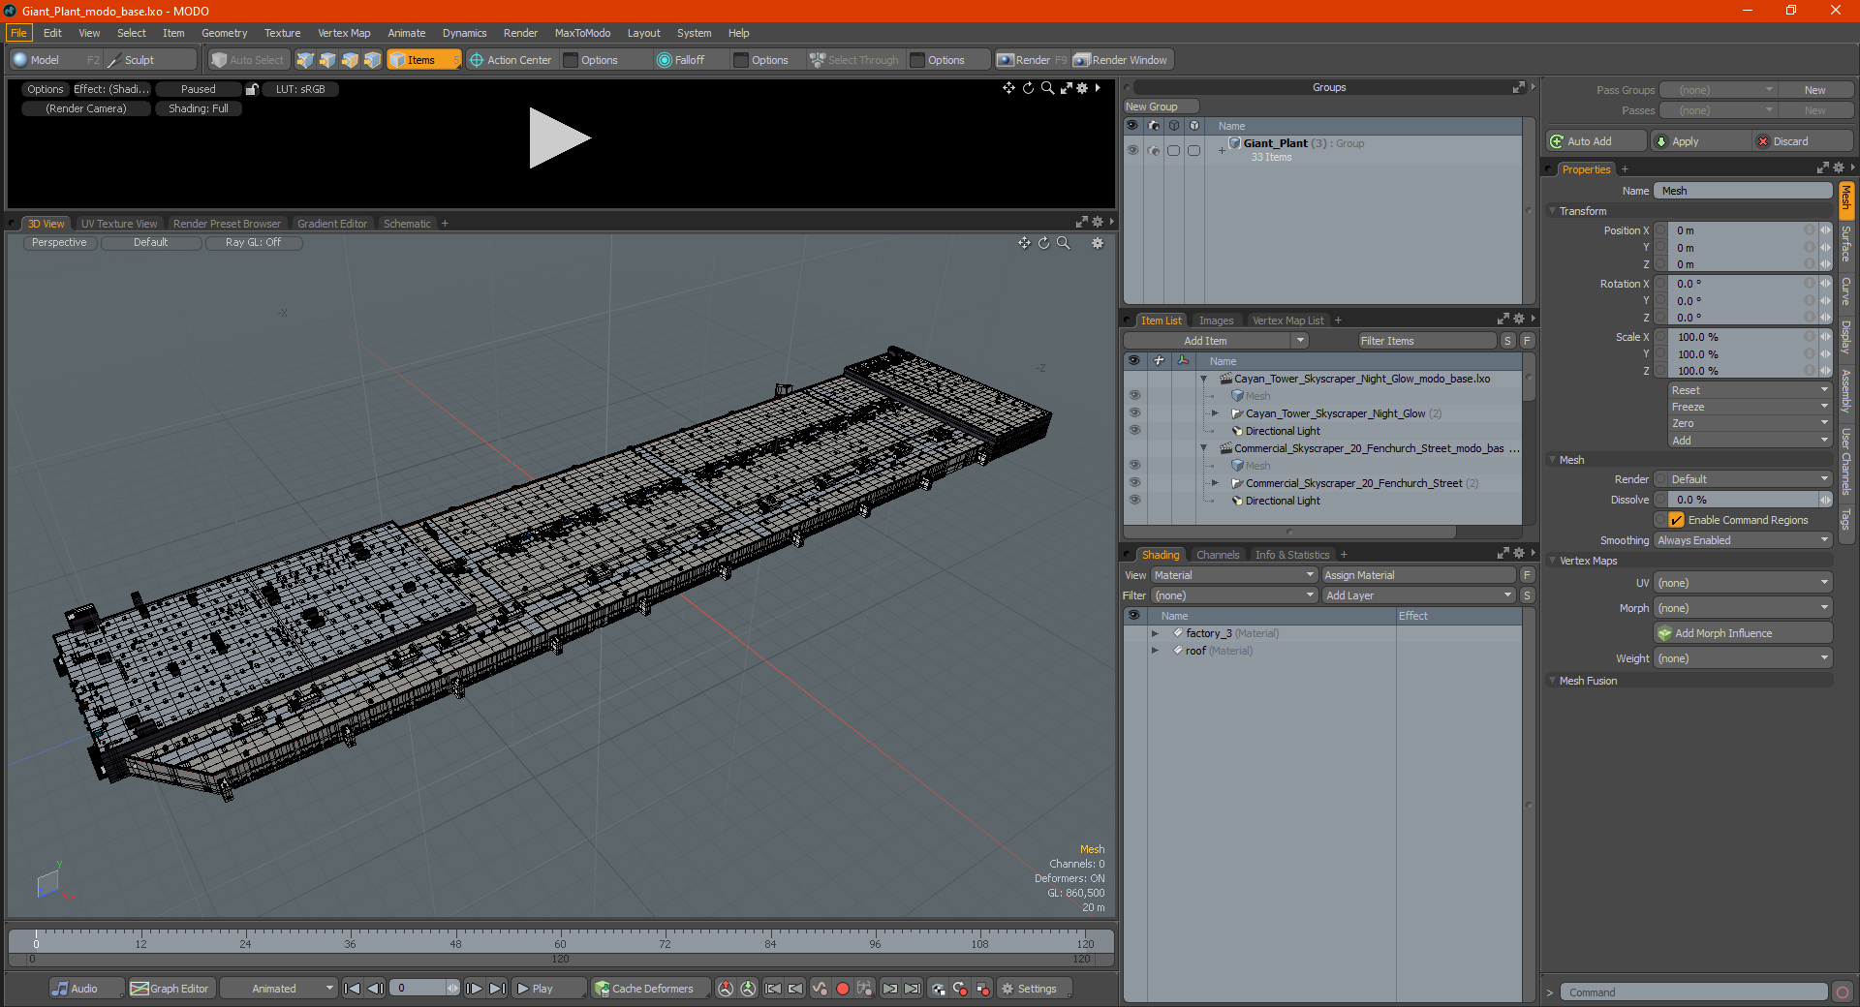Expand roof material row
Image resolution: width=1860 pixels, height=1007 pixels.
[x=1155, y=651]
